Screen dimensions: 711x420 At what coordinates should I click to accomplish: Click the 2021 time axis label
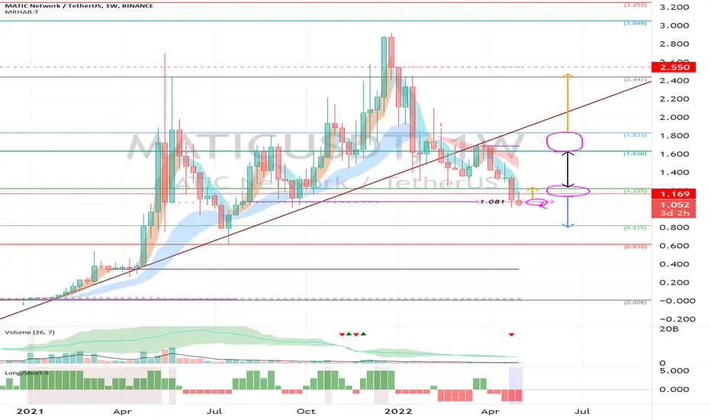[30, 412]
